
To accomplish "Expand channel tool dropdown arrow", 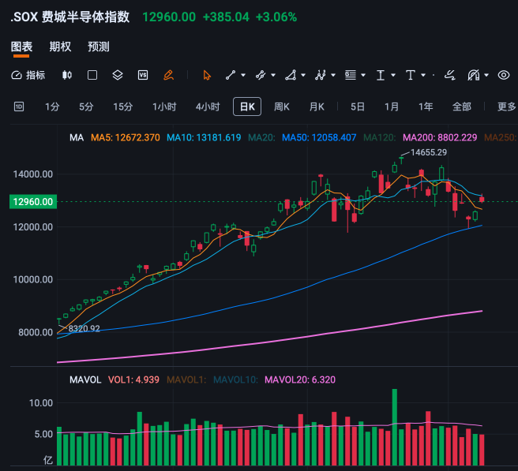I will coord(273,75).
